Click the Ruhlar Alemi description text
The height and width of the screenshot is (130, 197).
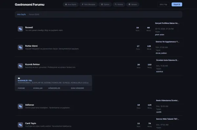(x=52, y=49)
